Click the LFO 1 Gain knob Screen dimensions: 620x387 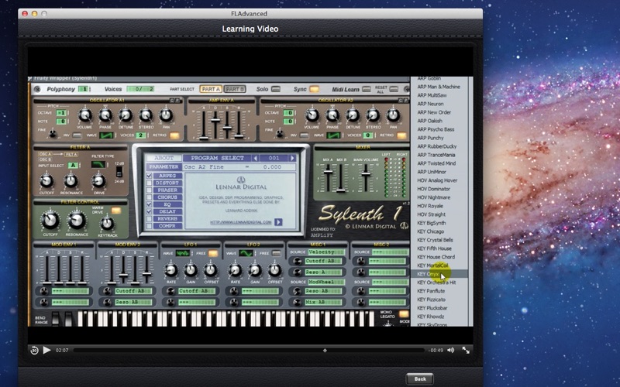coord(191,270)
